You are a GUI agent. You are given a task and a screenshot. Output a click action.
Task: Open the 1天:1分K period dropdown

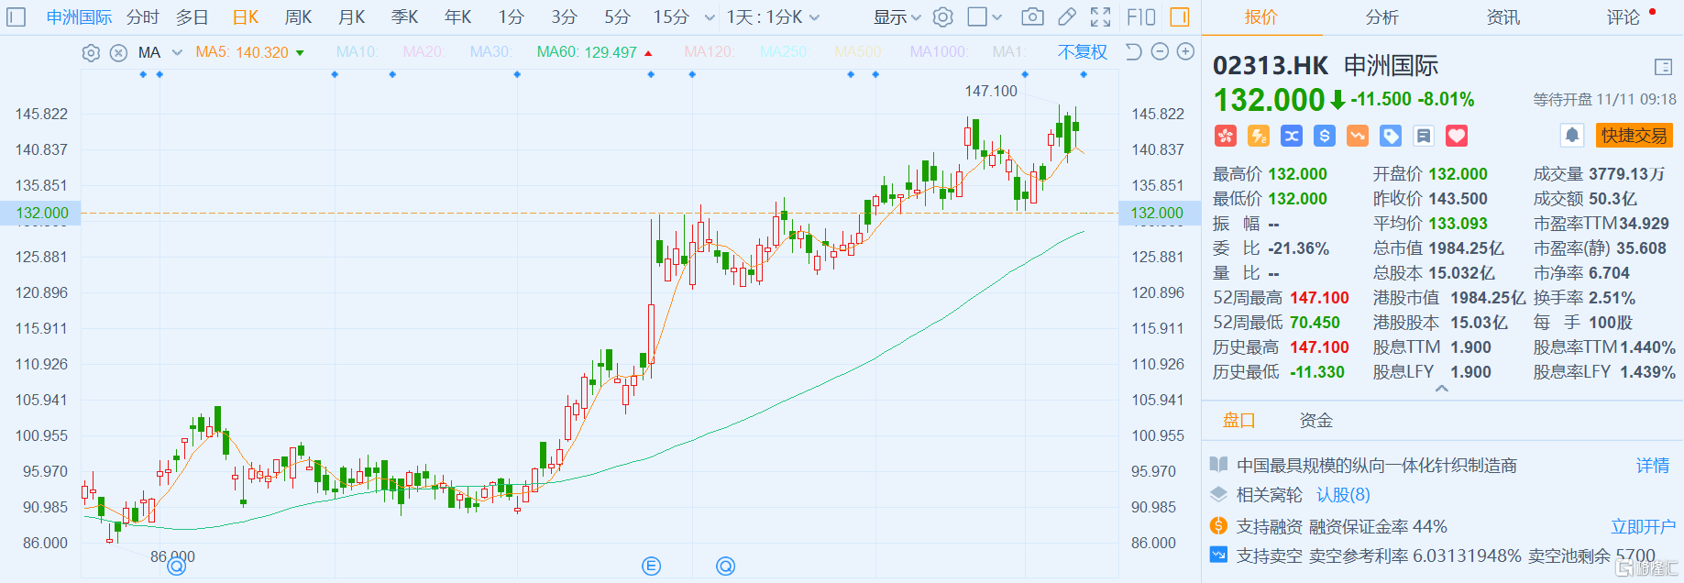point(773,17)
